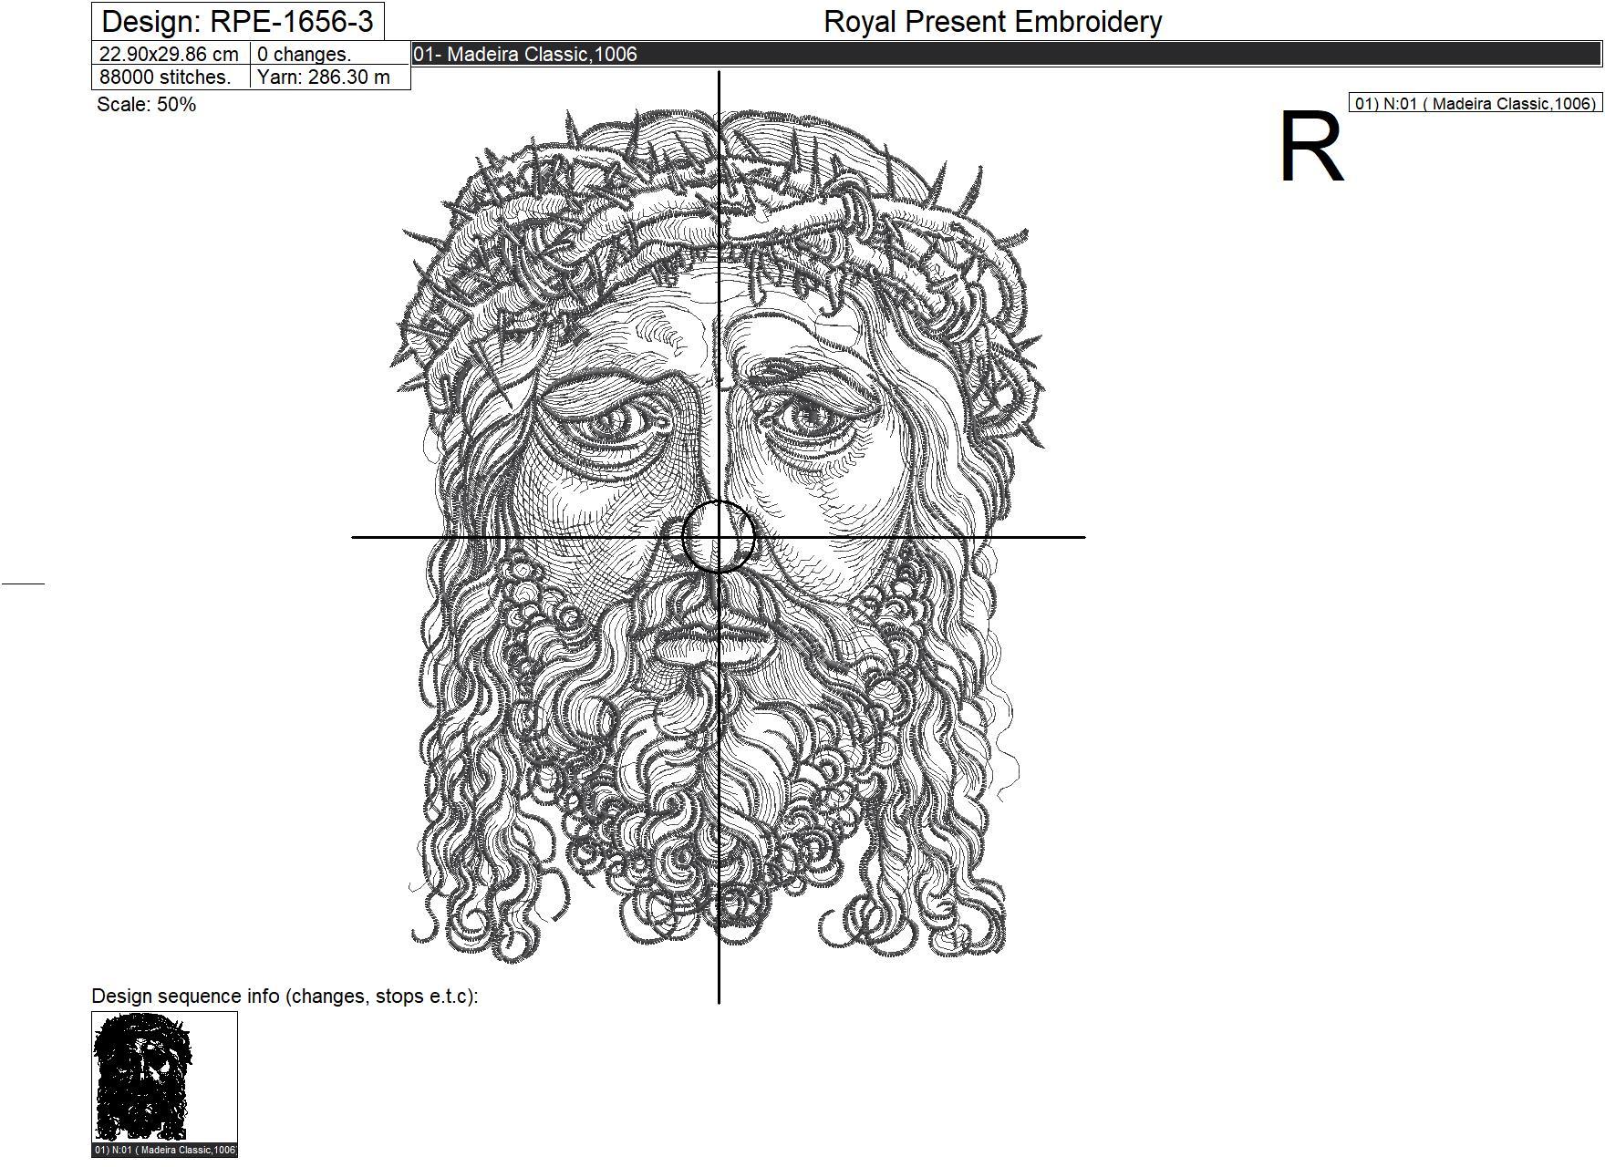Select the Royal Present Embroidery title

992,22
